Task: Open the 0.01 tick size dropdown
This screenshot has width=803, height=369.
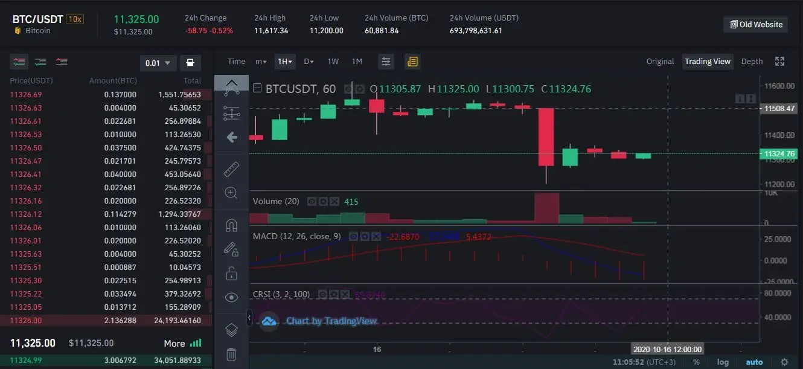Action: (158, 62)
